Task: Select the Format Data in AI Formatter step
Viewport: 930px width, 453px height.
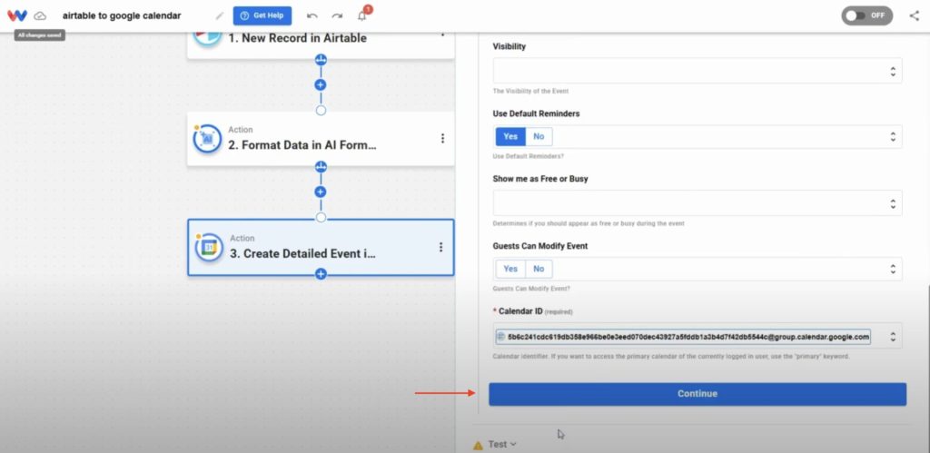Action: [x=321, y=139]
